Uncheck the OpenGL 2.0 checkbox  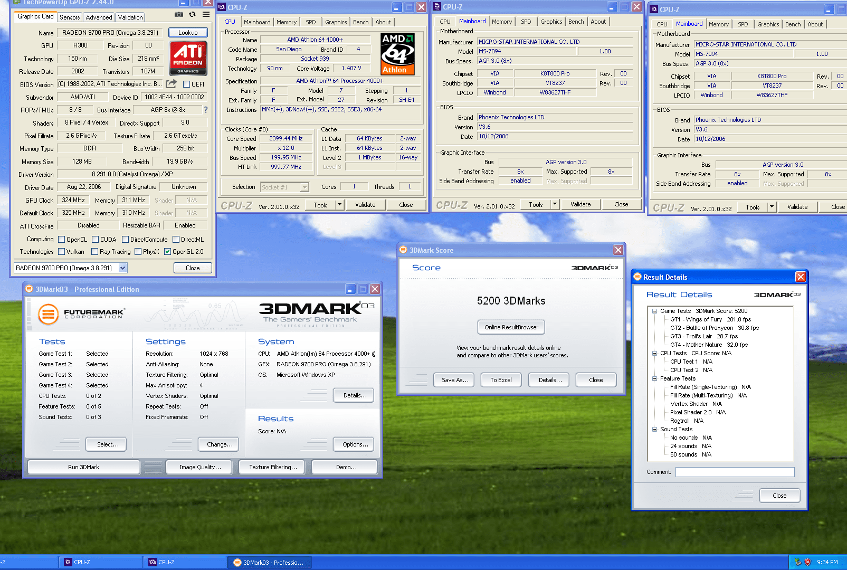[168, 252]
